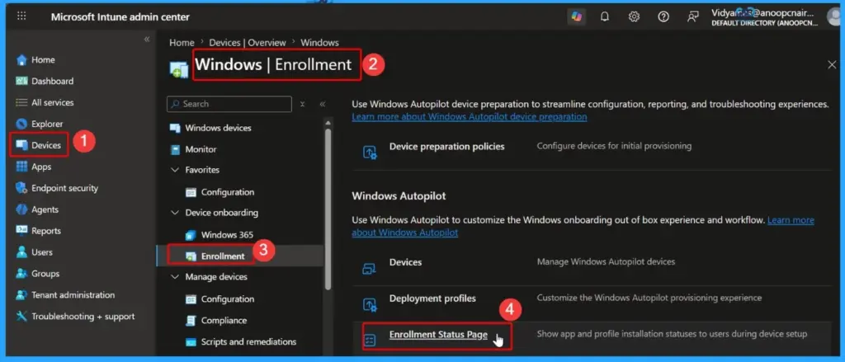The image size is (845, 362).
Task: Click the Explorer compass icon
Action: click(21, 124)
